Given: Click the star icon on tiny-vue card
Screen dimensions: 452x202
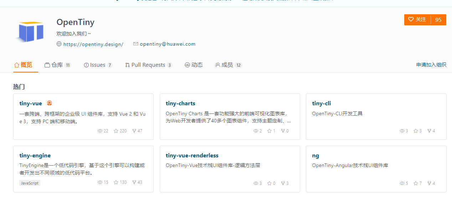Looking at the screenshot, I should [x=116, y=131].
